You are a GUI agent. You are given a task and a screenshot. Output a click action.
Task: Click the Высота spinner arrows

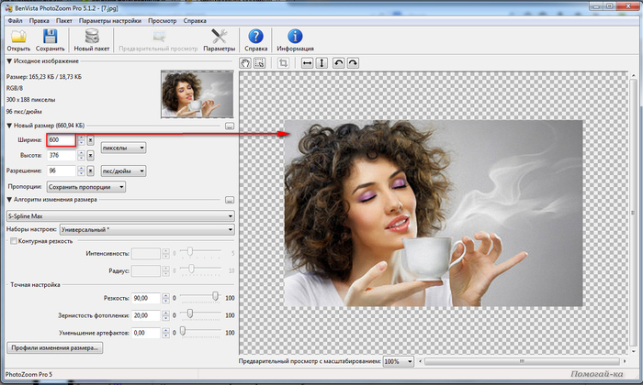pyautogui.click(x=81, y=156)
